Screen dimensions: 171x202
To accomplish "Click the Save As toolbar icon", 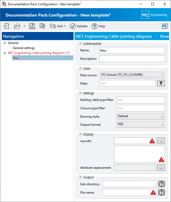I will (42, 26).
